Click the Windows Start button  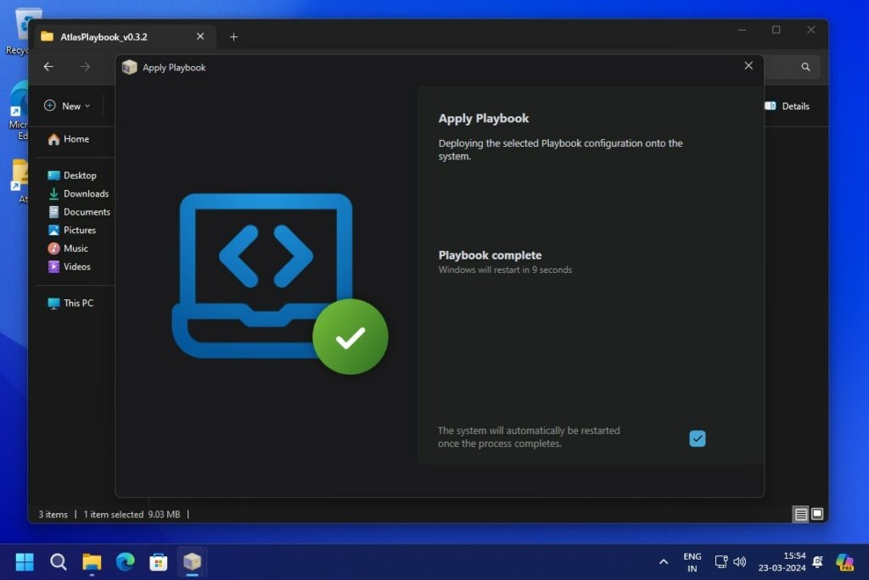tap(25, 561)
